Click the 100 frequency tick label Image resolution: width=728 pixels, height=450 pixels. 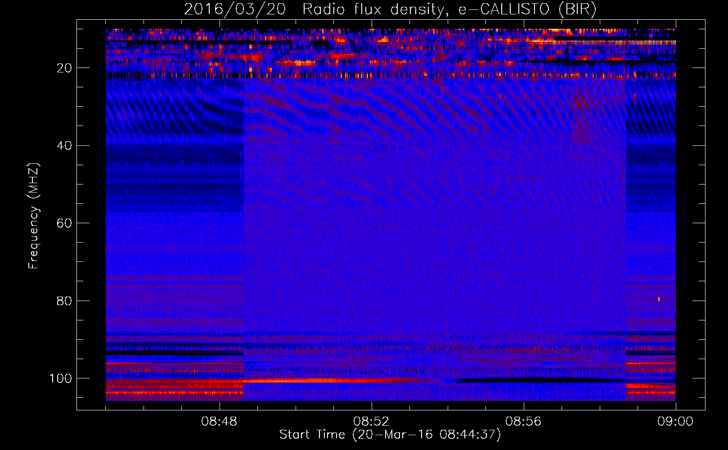coord(61,378)
